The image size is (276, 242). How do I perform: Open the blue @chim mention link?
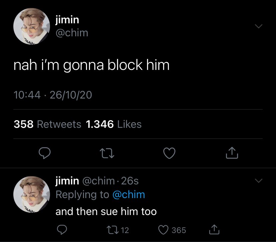click(129, 195)
